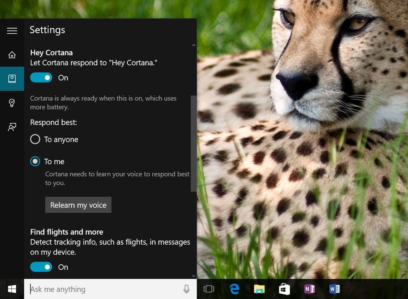Open Task View from the taskbar
This screenshot has height=299, width=408.
pyautogui.click(x=209, y=289)
